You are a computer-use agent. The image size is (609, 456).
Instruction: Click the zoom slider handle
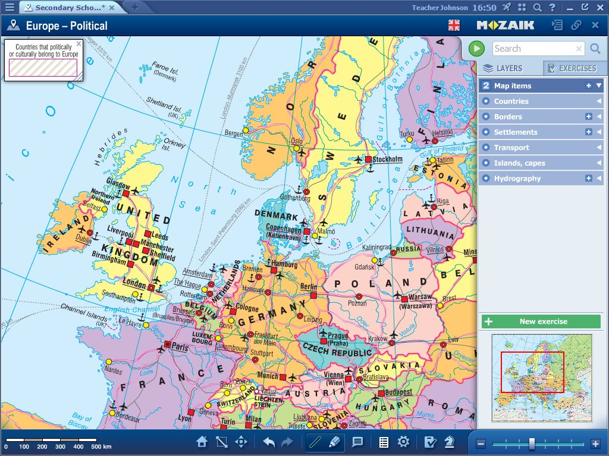point(532,444)
